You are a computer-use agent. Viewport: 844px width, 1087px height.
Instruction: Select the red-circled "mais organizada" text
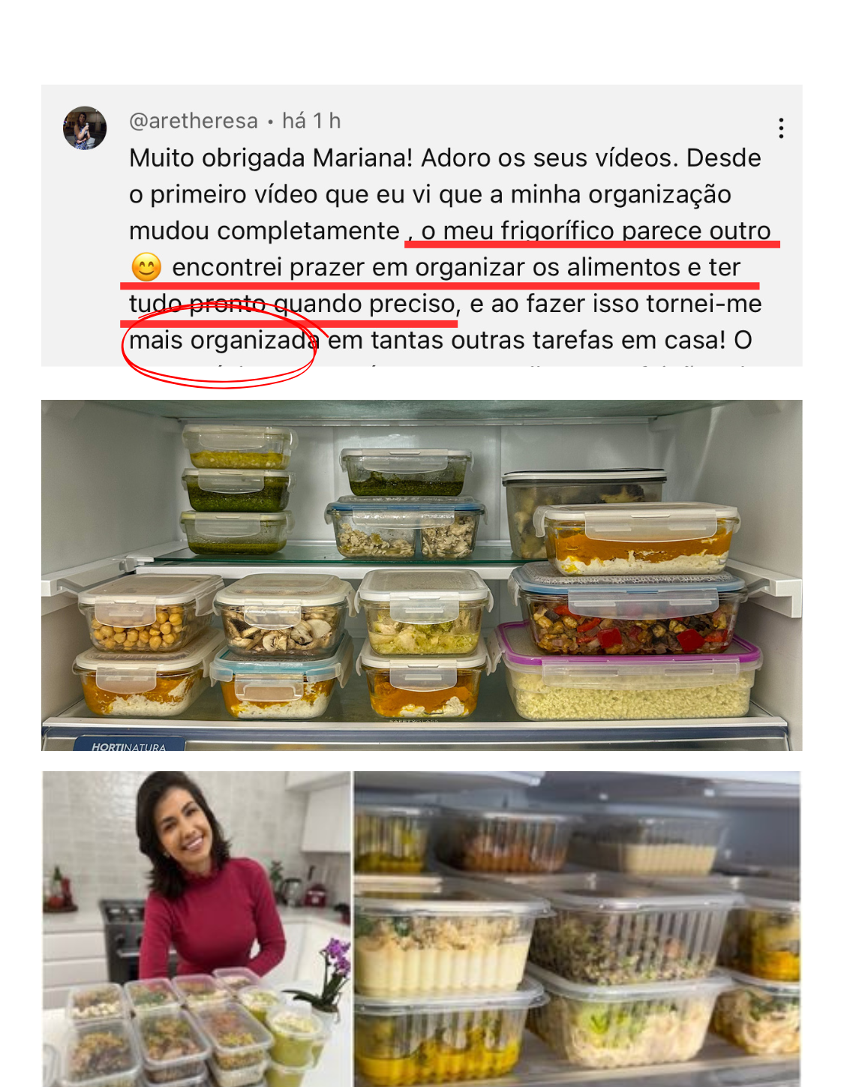point(224,341)
